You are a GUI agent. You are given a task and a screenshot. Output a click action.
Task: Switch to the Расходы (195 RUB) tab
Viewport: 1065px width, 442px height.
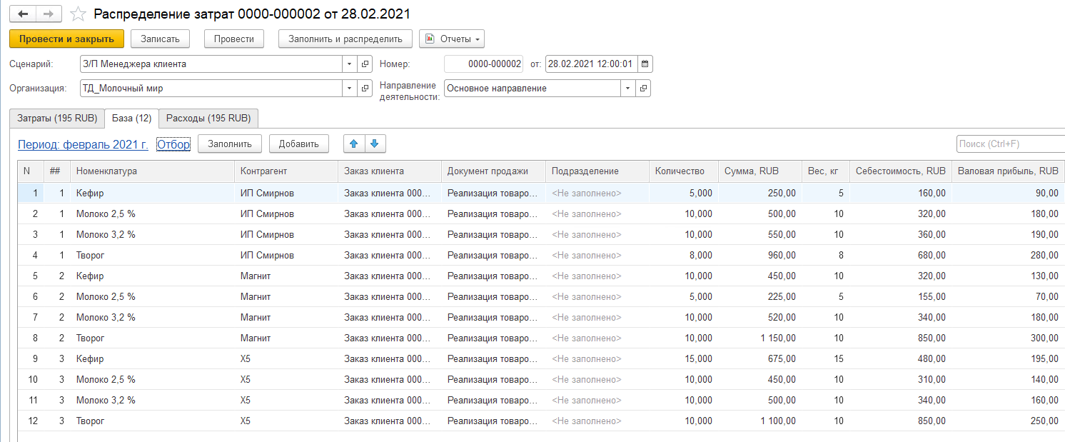click(x=208, y=119)
